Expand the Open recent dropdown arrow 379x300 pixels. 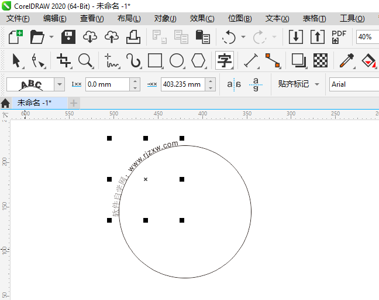click(x=51, y=37)
